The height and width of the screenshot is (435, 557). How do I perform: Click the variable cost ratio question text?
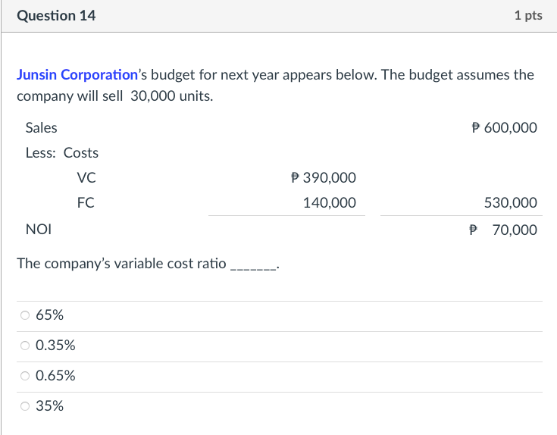click(148, 264)
